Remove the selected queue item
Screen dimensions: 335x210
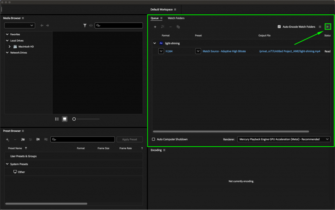170,27
